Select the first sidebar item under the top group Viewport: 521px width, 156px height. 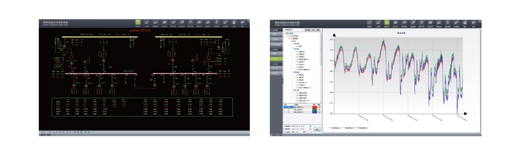pyautogui.click(x=276, y=34)
